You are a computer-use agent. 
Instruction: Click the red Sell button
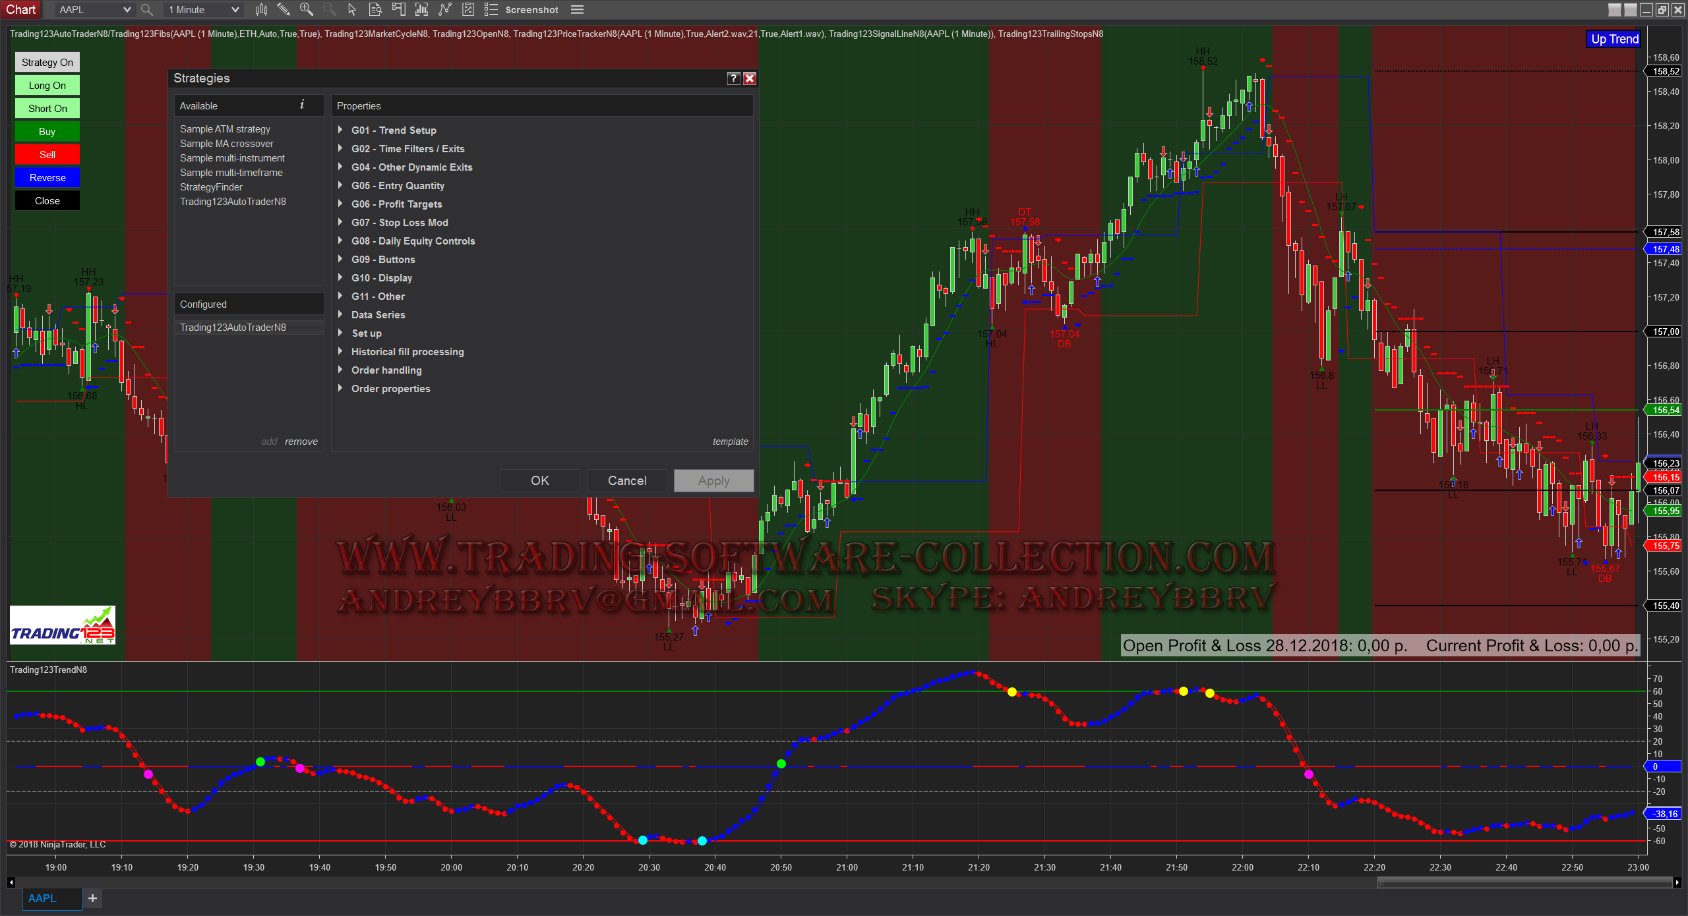point(47,154)
